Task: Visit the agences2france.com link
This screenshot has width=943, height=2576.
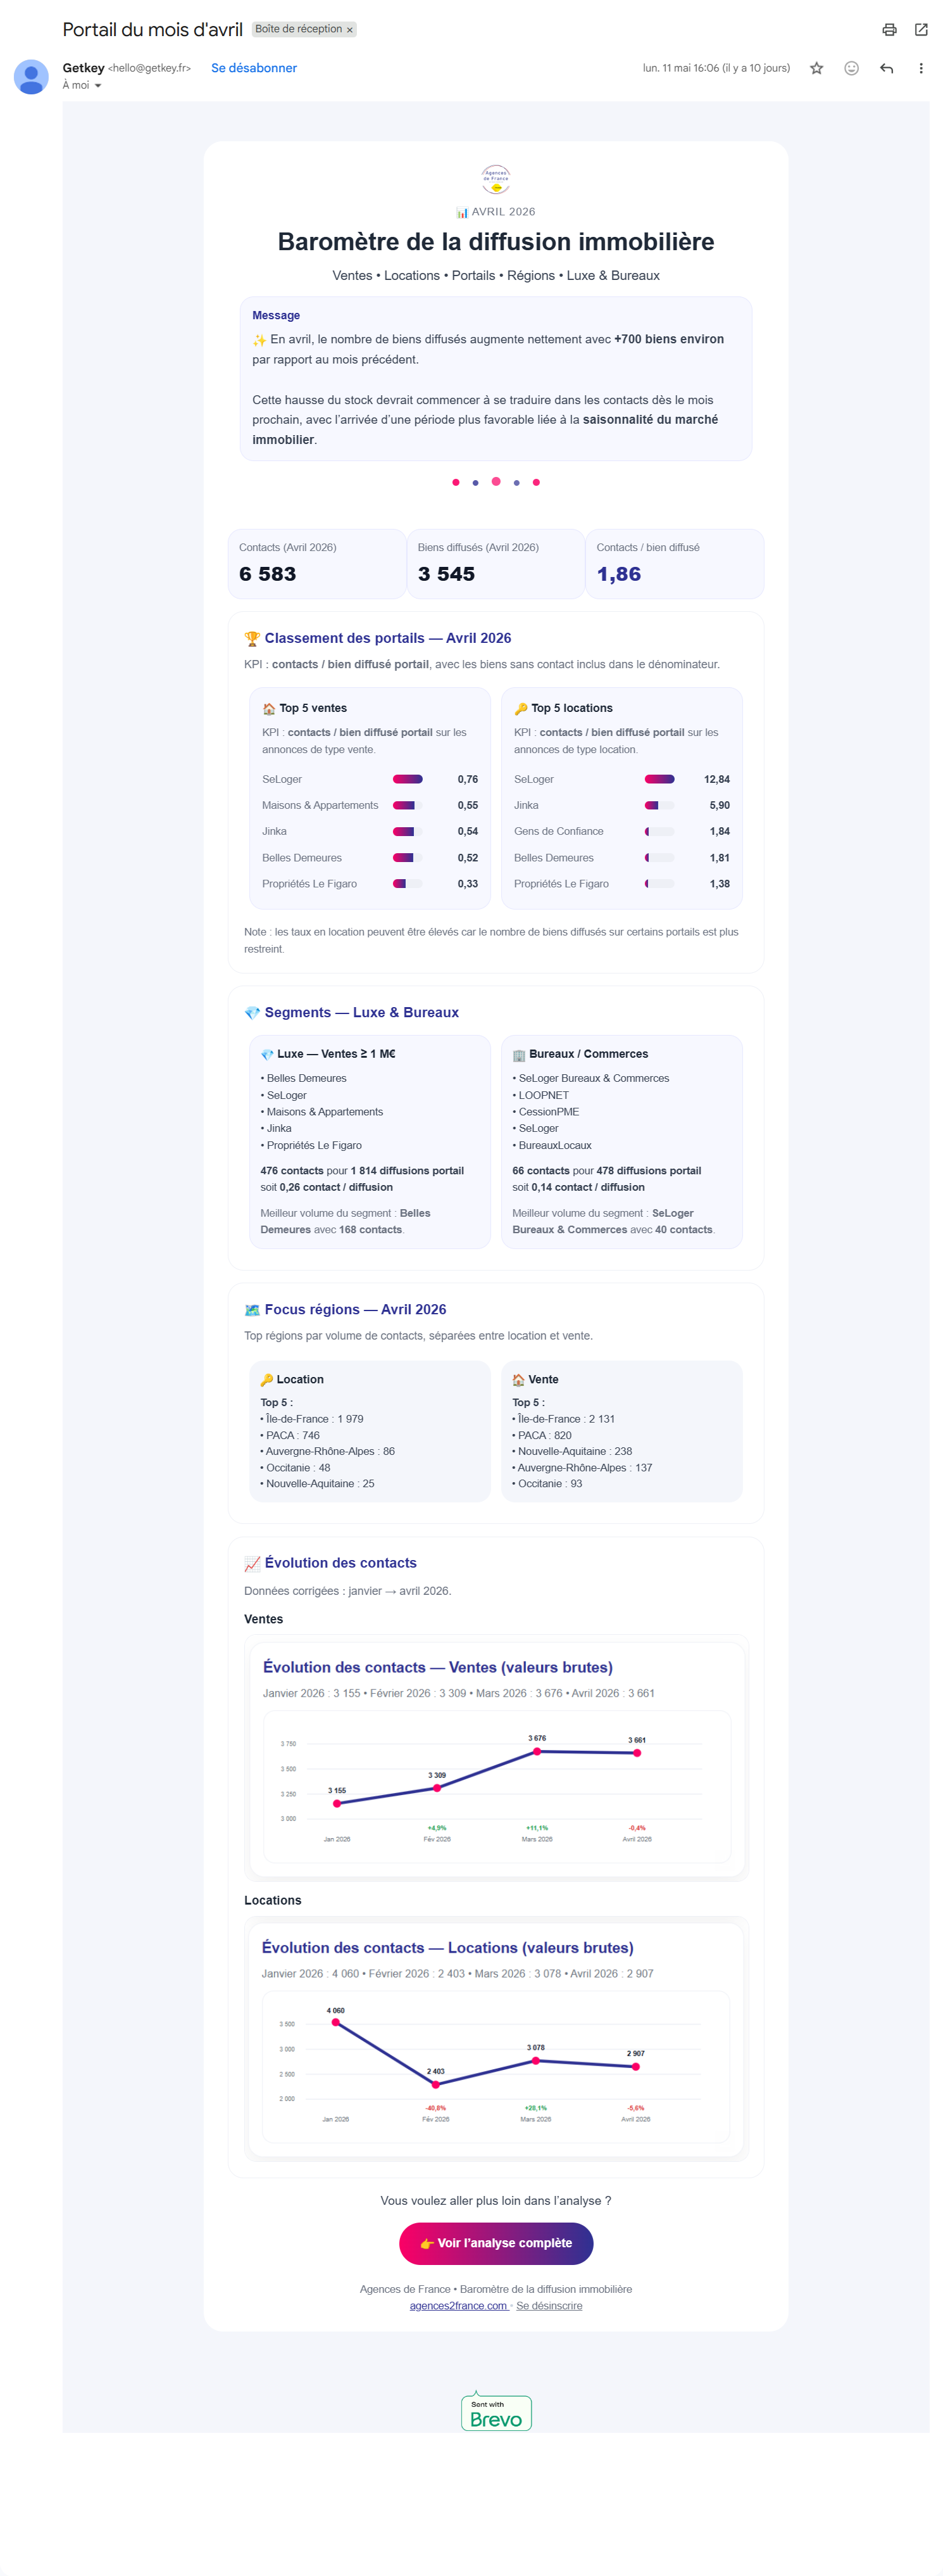Action: tap(458, 2305)
